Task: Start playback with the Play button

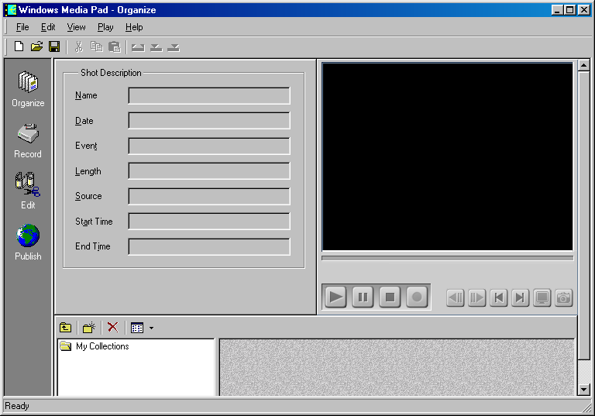Action: (335, 297)
